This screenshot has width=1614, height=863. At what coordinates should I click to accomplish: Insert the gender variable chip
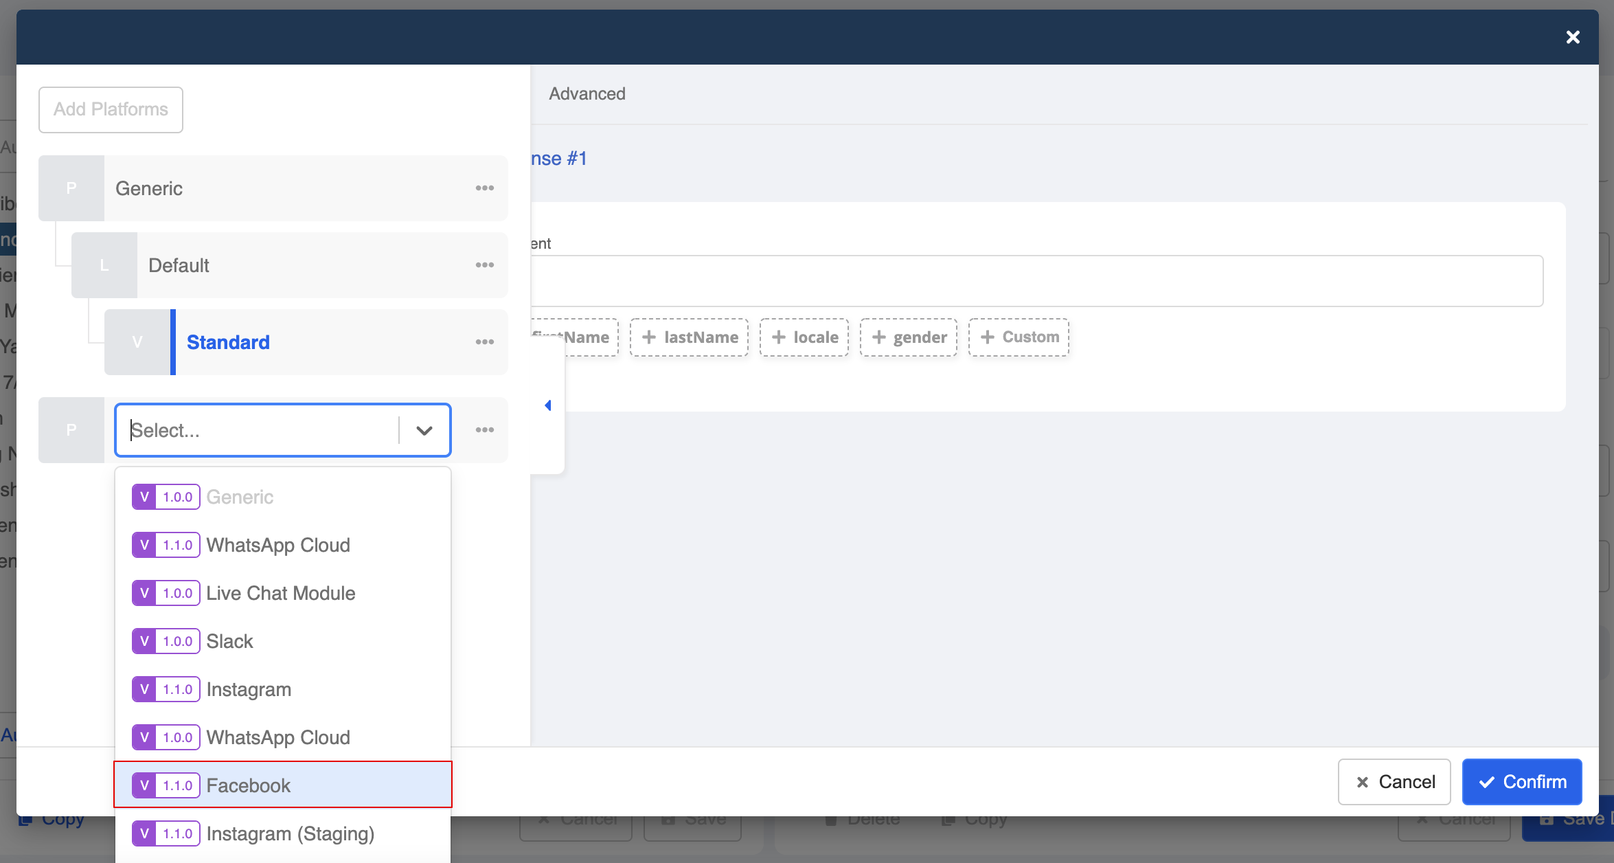tap(909, 337)
